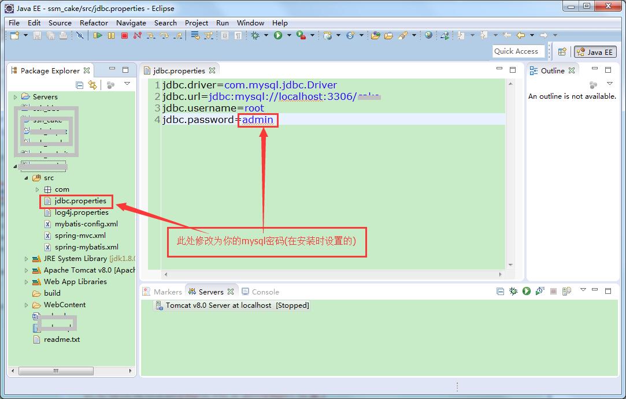Toggle Link with Editor in Package Explorer

[x=92, y=84]
